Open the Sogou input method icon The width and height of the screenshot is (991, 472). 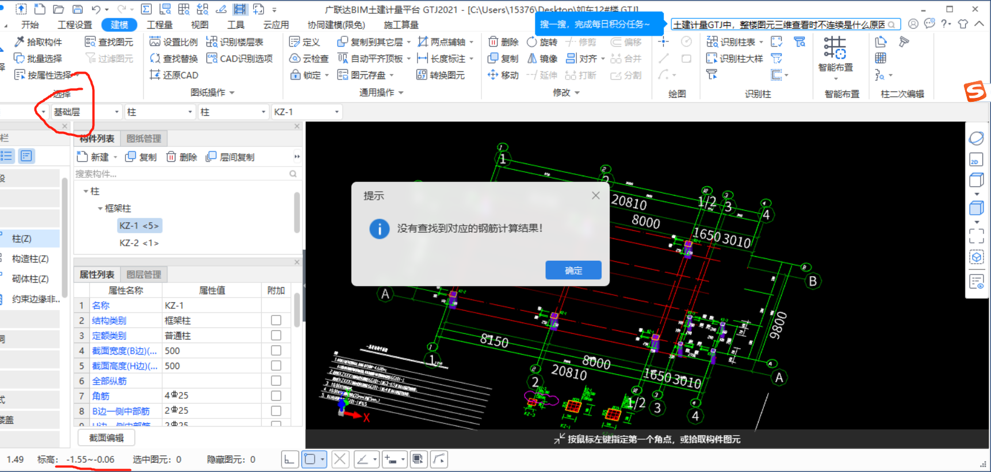tap(975, 92)
